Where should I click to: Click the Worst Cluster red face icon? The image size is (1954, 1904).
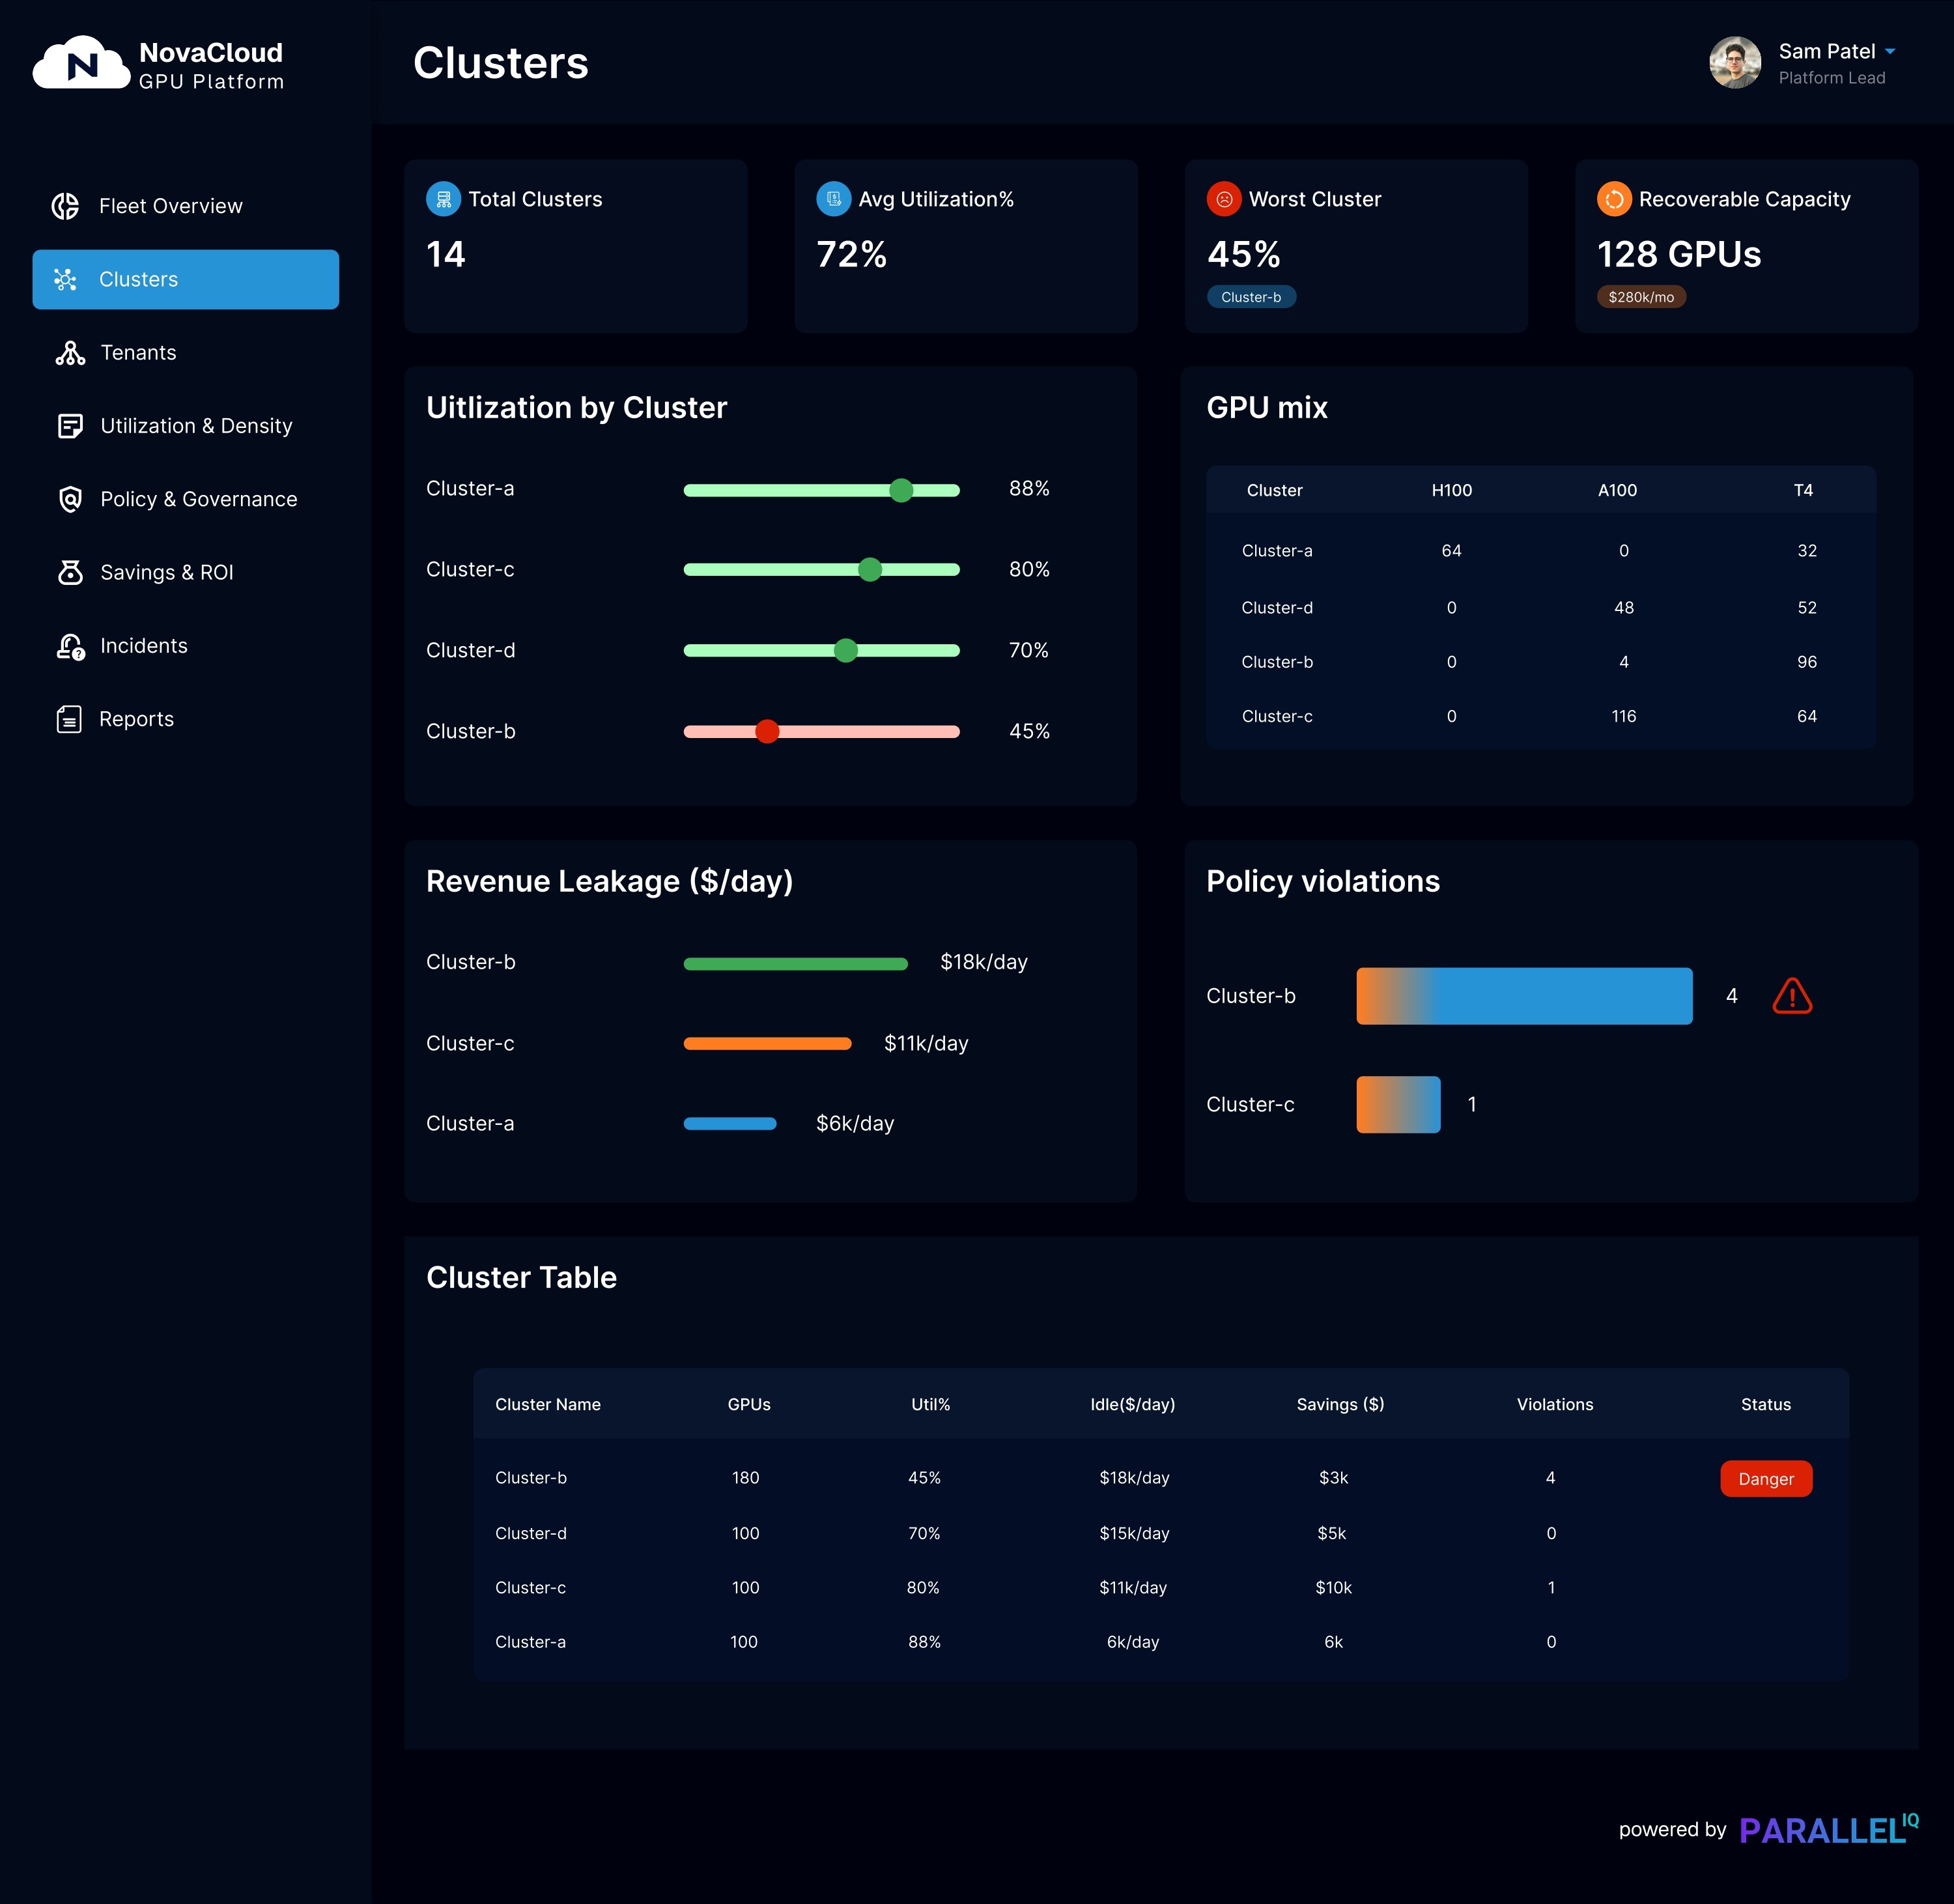pos(1223,199)
